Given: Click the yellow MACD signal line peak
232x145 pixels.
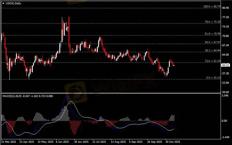Looking at the screenshot, I should [x=71, y=102].
